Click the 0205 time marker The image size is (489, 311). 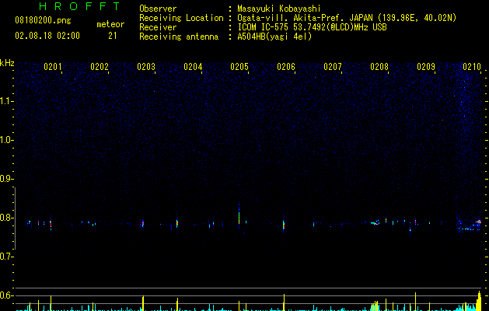239,67
